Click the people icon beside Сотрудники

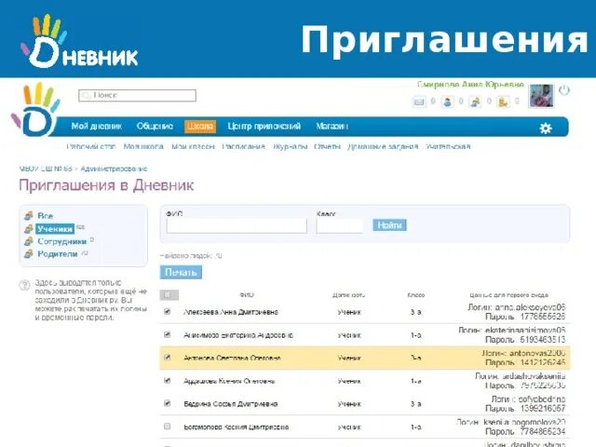[29, 241]
